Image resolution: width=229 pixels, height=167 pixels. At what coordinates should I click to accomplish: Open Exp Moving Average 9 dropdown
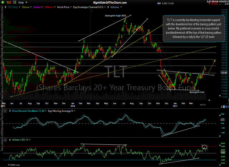point(74,111)
